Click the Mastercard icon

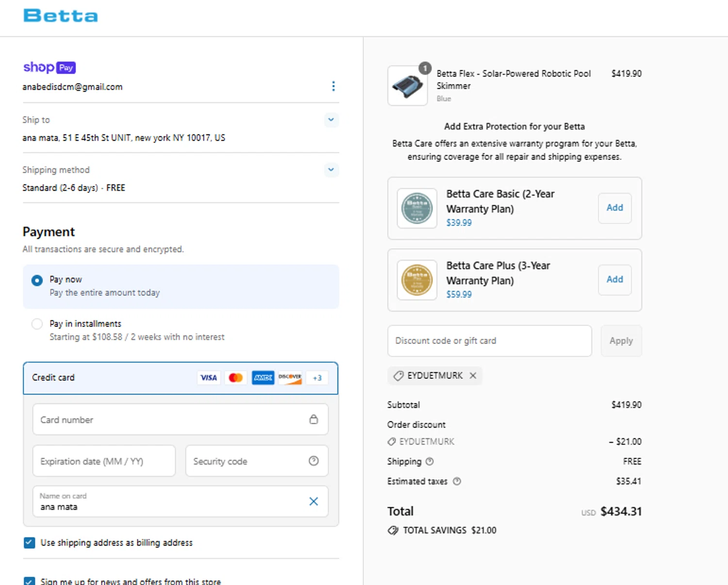coord(236,378)
